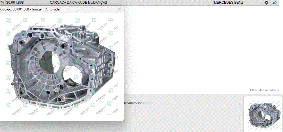Click the '1 Produto Encontrado' result count
Image resolution: width=283 pixels, height=132 pixels.
(x=264, y=90)
